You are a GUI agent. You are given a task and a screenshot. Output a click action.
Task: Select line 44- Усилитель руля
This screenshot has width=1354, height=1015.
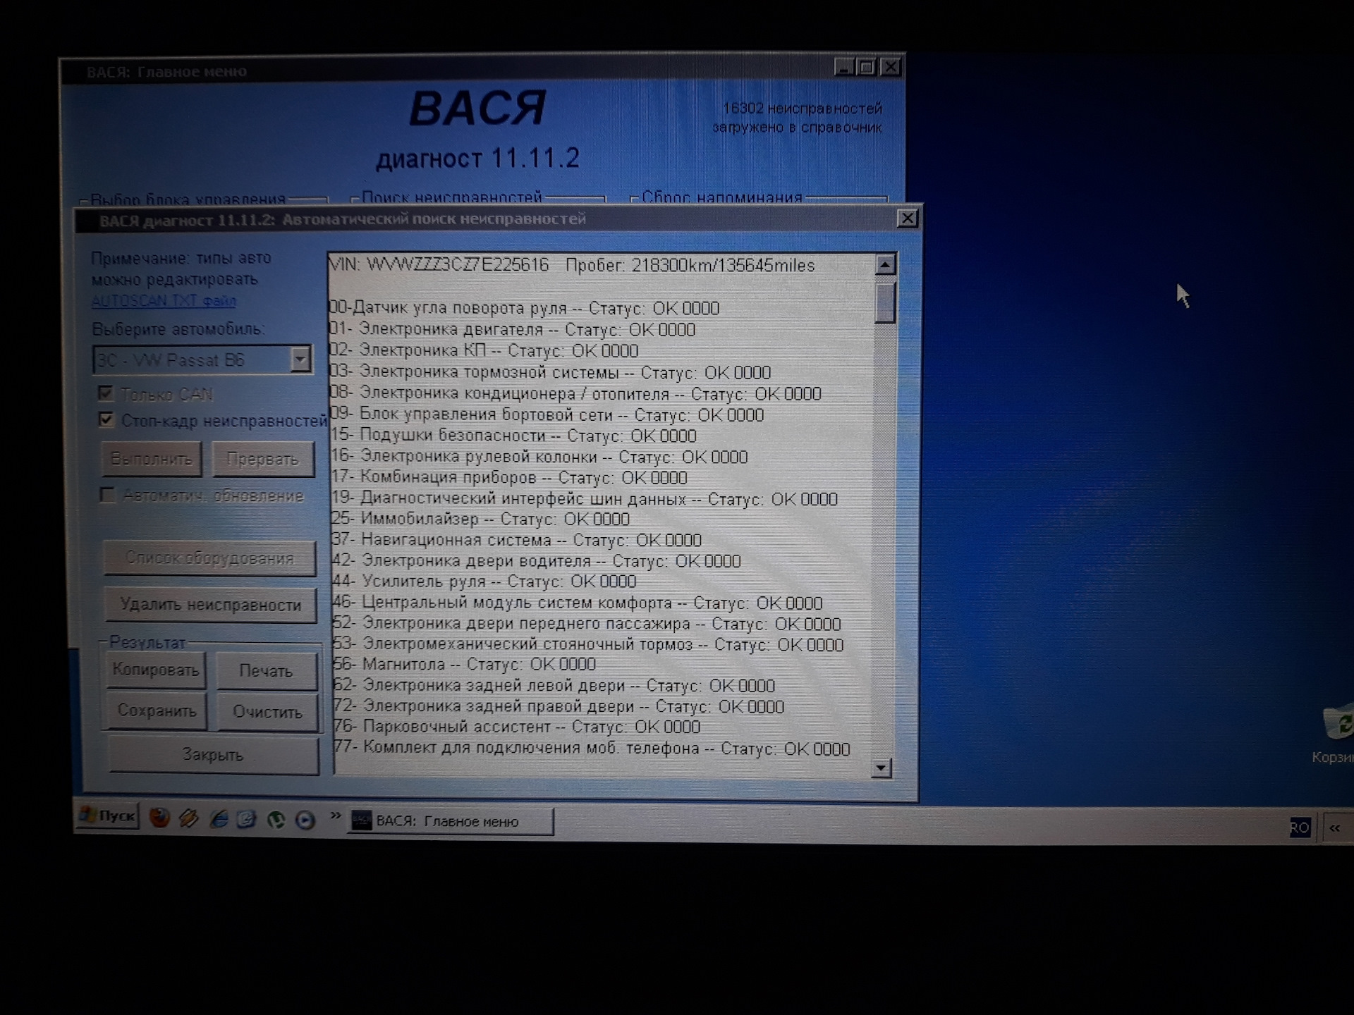(484, 582)
